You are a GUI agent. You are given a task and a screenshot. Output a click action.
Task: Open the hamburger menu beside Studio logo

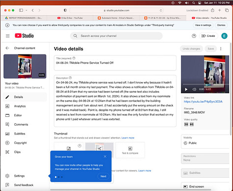pyautogui.click(x=8, y=36)
